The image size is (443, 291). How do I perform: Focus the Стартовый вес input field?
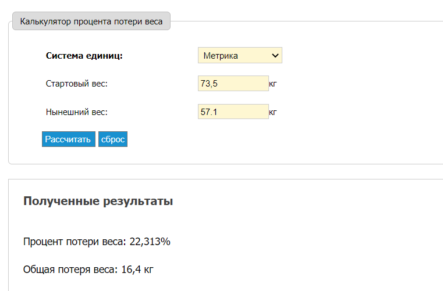(x=233, y=84)
